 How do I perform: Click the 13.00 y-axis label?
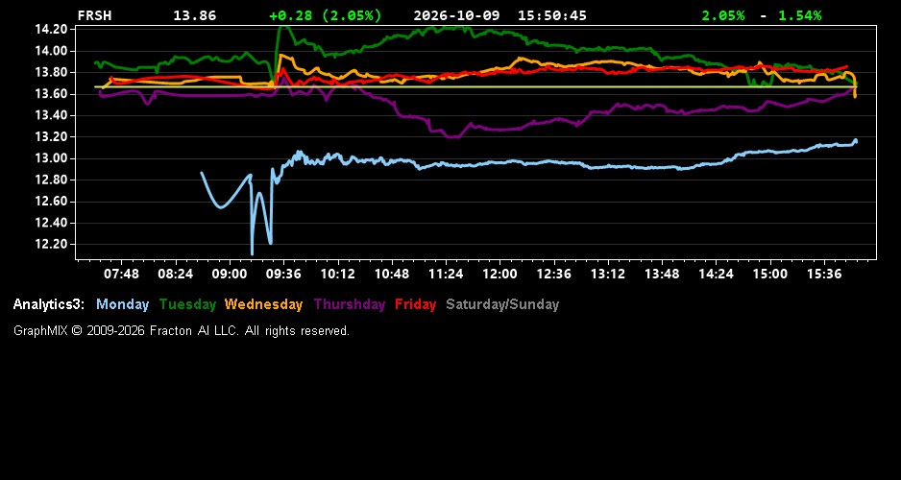pos(52,158)
